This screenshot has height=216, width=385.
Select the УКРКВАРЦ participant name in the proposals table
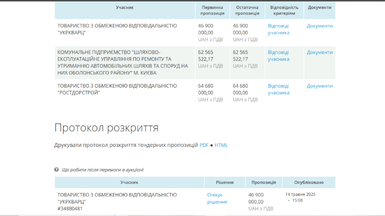pyautogui.click(x=117, y=29)
